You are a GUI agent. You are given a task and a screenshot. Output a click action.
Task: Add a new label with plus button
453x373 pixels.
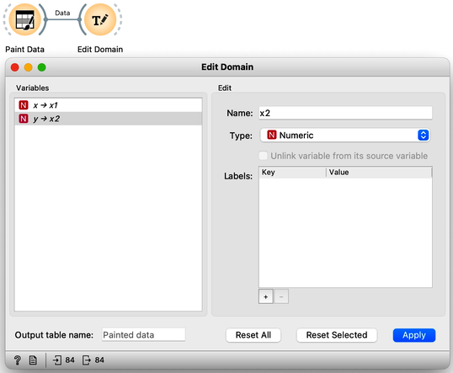[x=266, y=296]
